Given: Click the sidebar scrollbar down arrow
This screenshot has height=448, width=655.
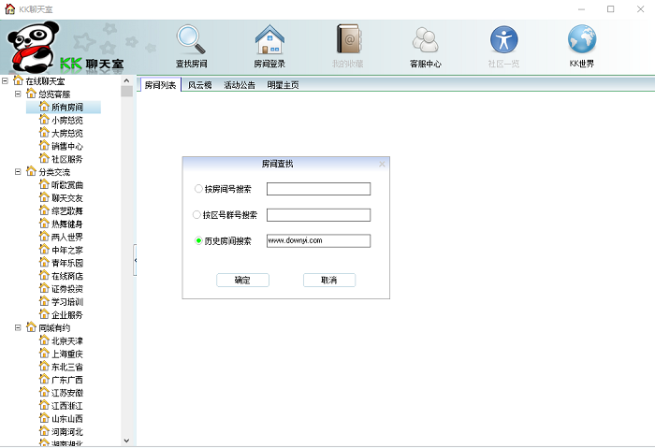Looking at the screenshot, I should coord(127,441).
